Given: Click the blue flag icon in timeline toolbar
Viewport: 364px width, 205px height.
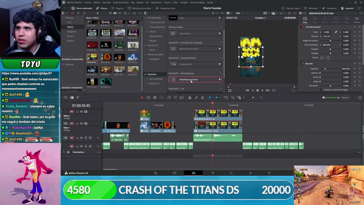Looking at the screenshot, I should [x=210, y=98].
